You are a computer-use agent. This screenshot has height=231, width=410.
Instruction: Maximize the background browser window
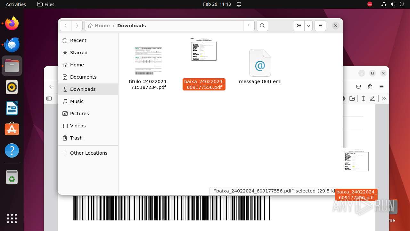372,73
